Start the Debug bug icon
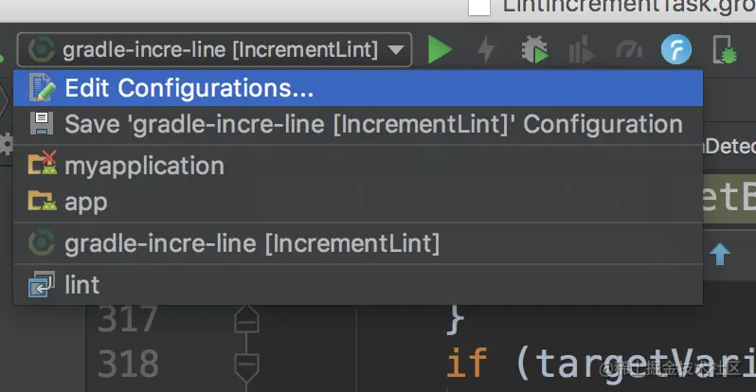 [x=534, y=49]
